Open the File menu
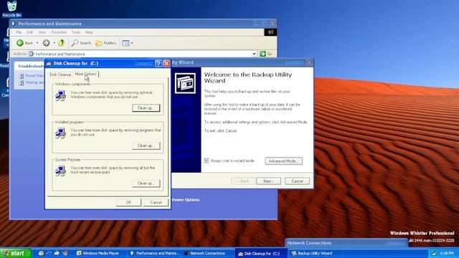The width and height of the screenshot is (459, 258). point(19,32)
